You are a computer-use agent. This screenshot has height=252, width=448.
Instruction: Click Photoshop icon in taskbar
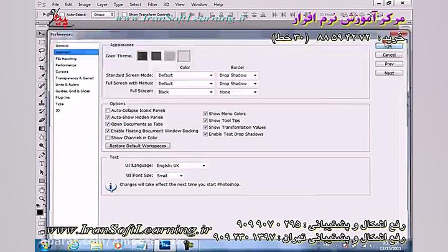point(165,245)
